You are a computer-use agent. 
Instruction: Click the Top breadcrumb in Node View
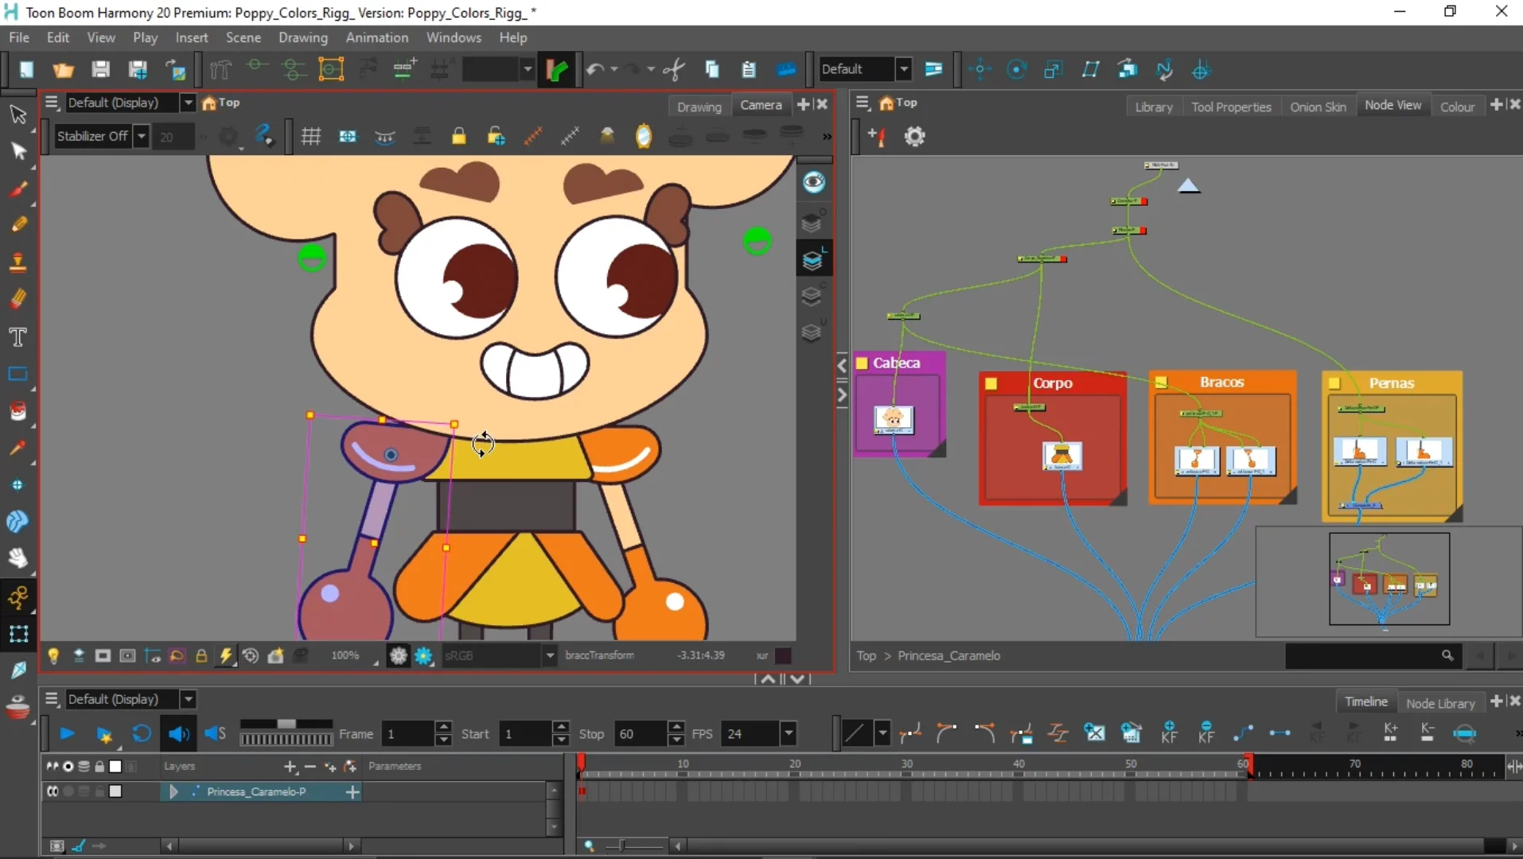point(866,655)
